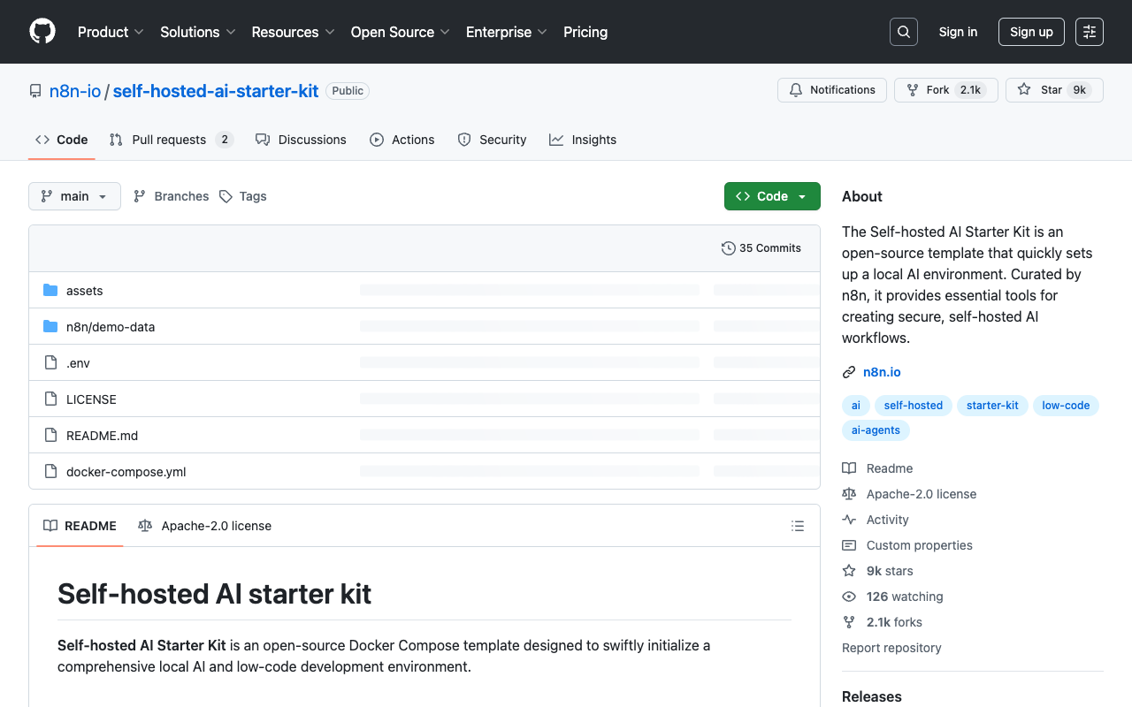
Task: Select the self-hosted topic tag
Action: tap(914, 406)
